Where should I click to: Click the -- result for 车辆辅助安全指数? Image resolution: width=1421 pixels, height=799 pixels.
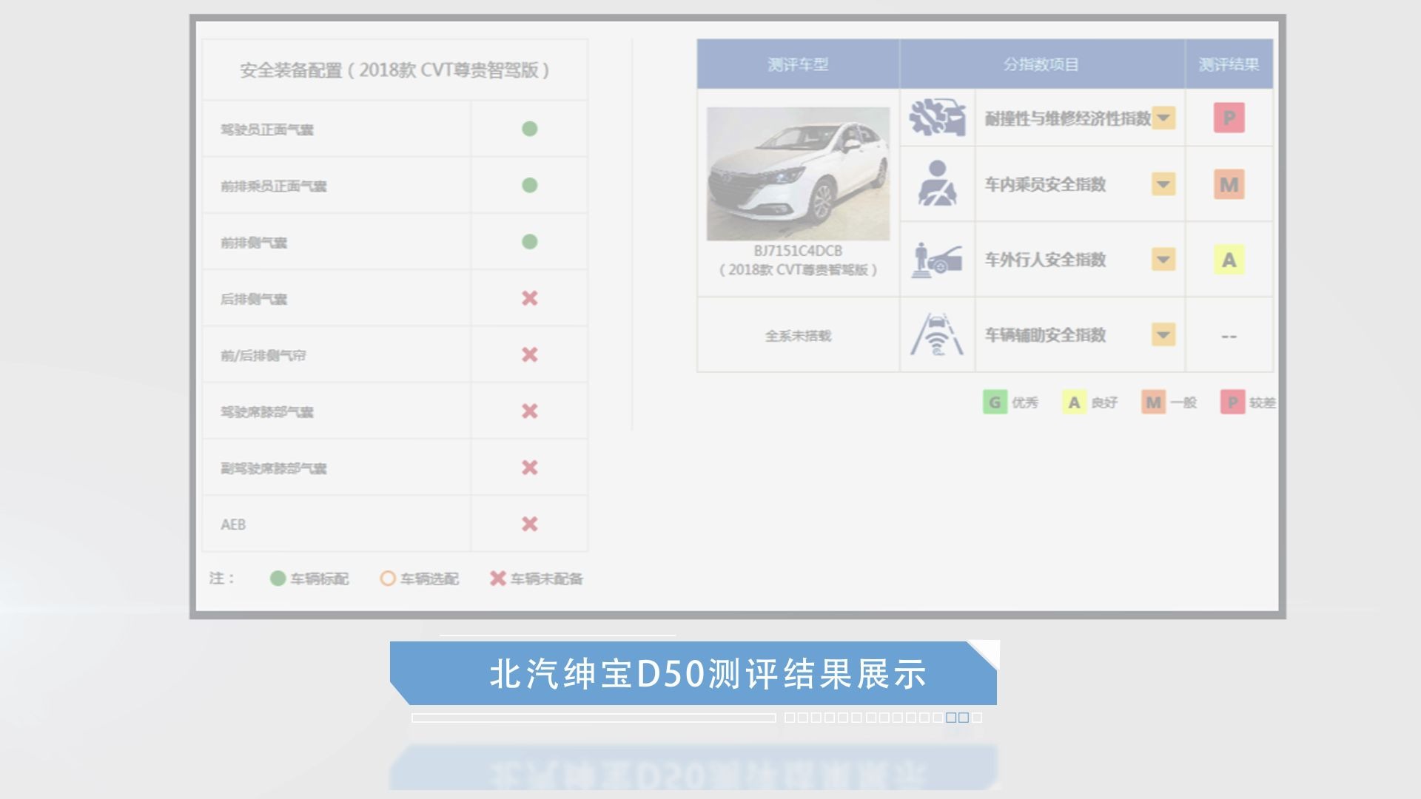[1229, 337]
